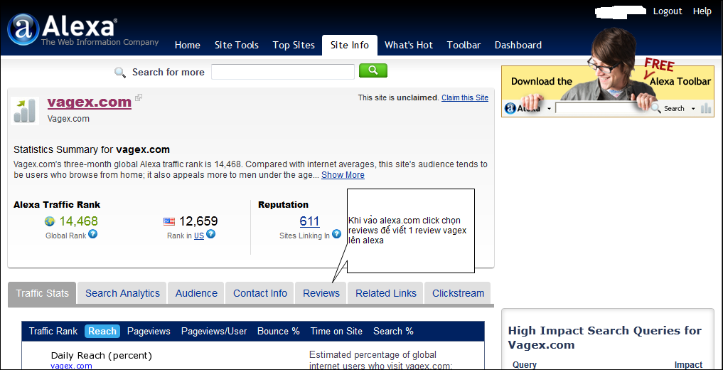Click the Rank in US help icon
723x370 pixels.
point(210,234)
